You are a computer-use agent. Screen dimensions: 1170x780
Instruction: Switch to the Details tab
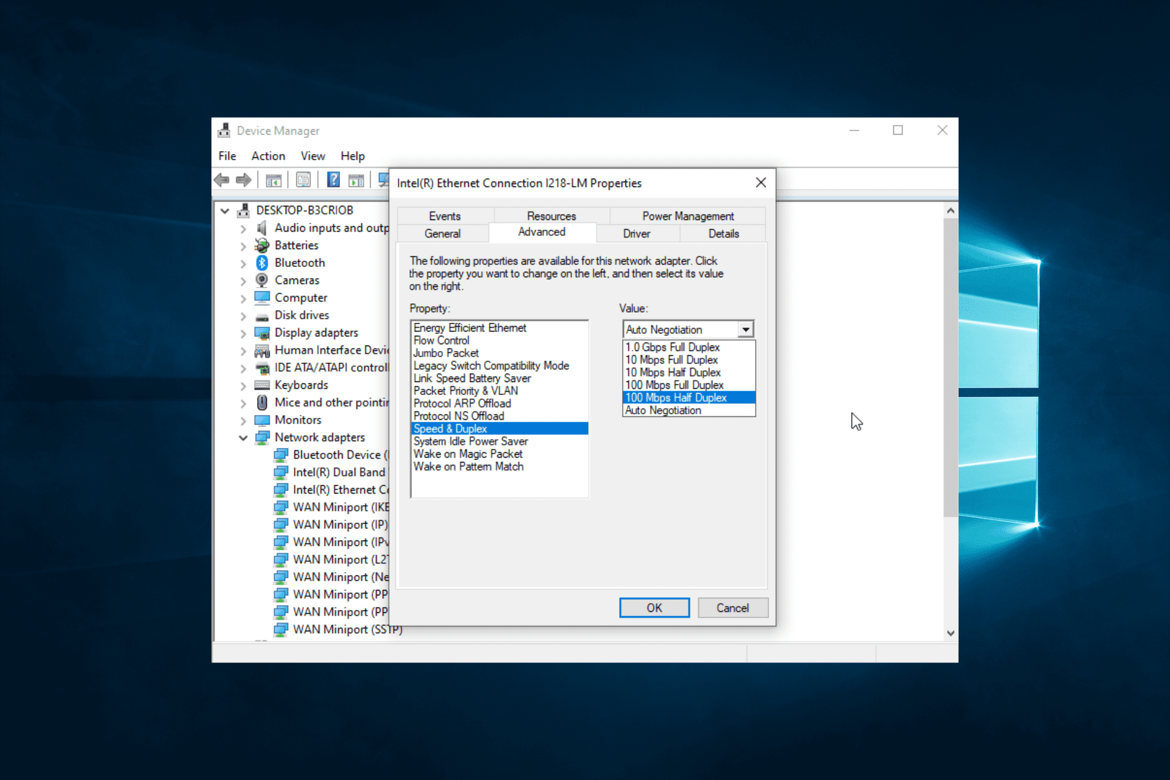(x=723, y=233)
